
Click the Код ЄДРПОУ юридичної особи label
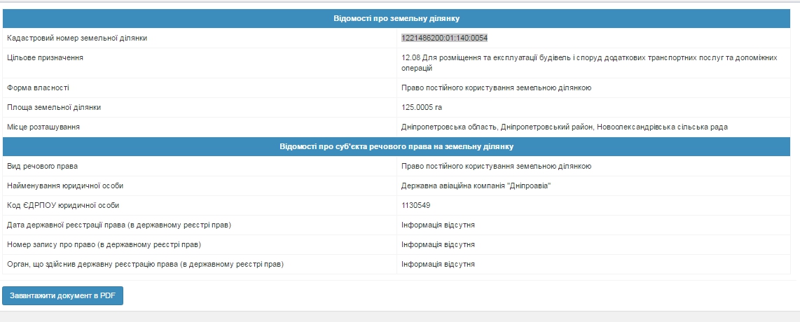coord(63,206)
